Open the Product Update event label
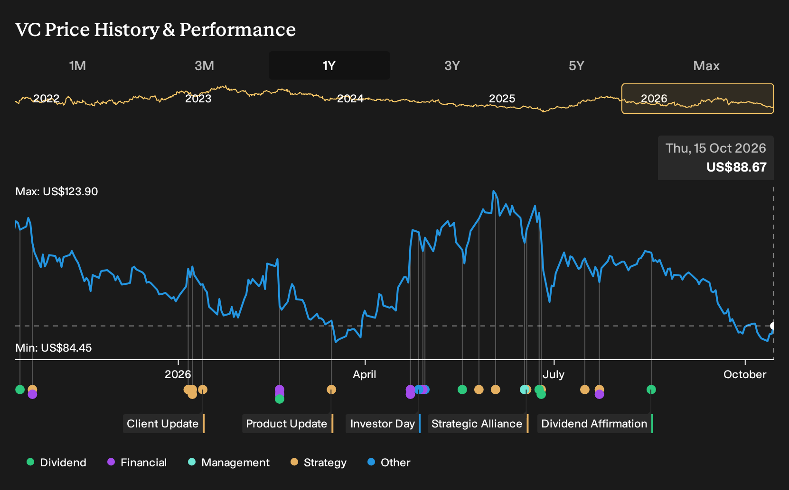 coord(287,424)
